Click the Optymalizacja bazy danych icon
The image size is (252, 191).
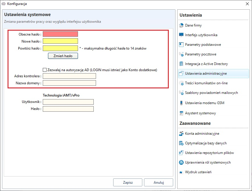click(181, 143)
